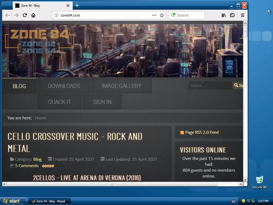Click the on-screen keyboard tray icon
Image resolution: width=273 pixels, height=205 pixels.
click(234, 201)
